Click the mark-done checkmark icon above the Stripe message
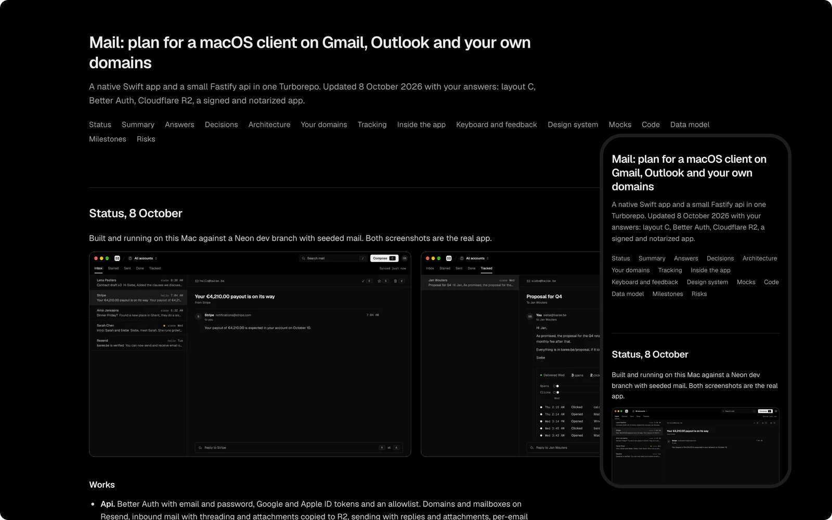832x520 pixels. 363,281
